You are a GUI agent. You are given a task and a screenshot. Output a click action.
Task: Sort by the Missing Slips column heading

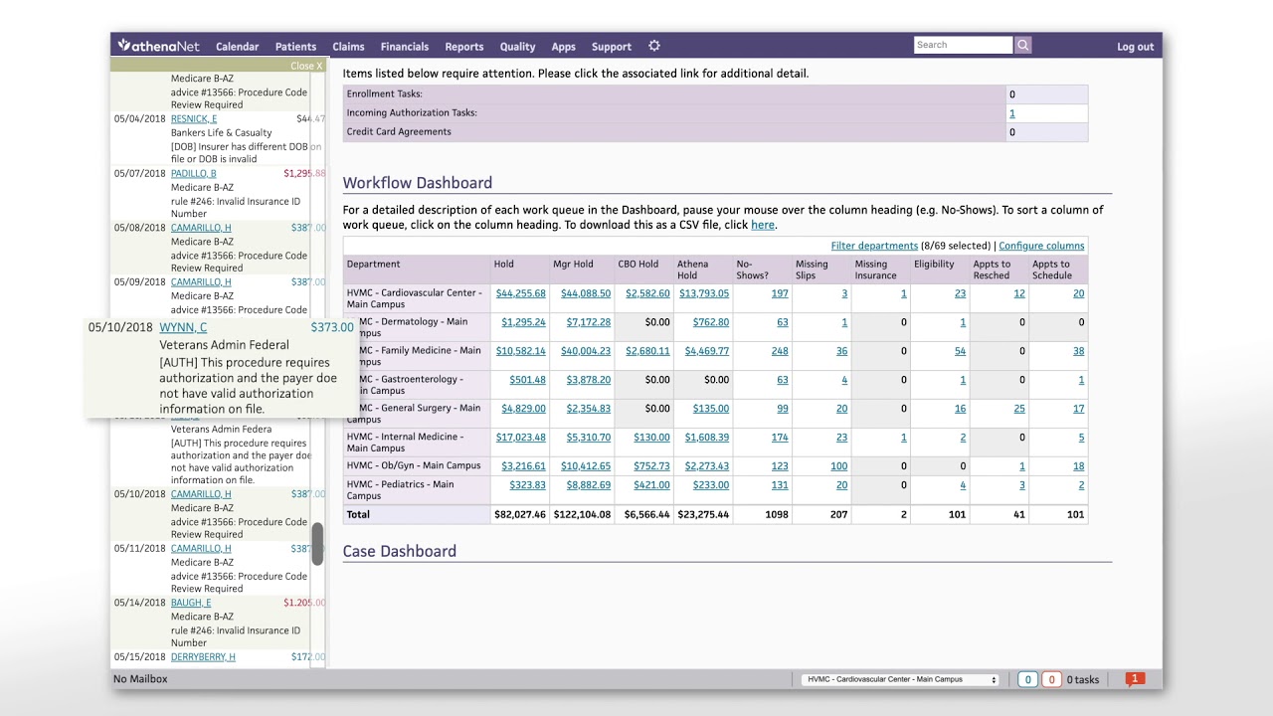(x=812, y=269)
